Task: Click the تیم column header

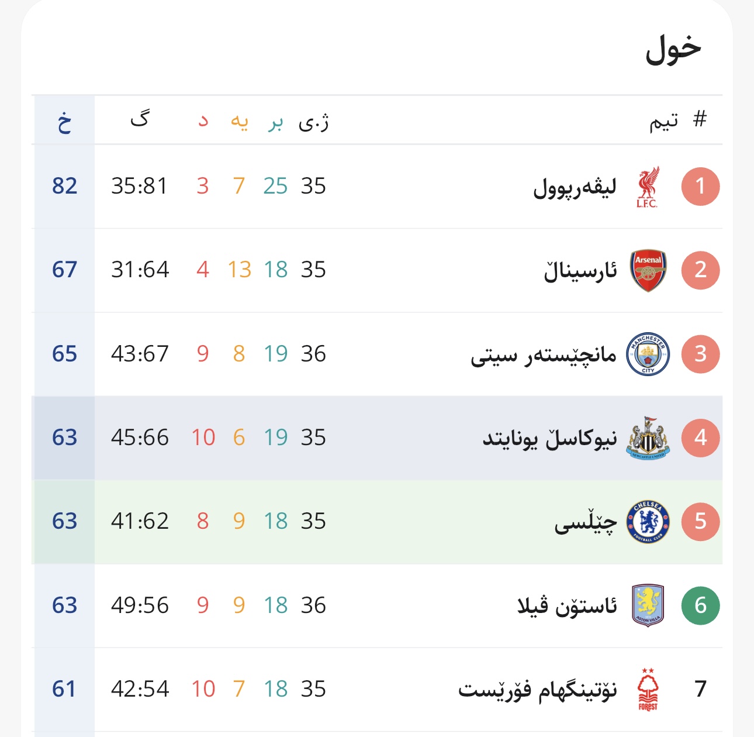Action: pyautogui.click(x=663, y=121)
